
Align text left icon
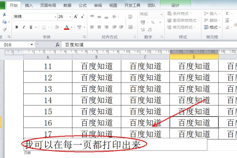[x=92, y=27]
